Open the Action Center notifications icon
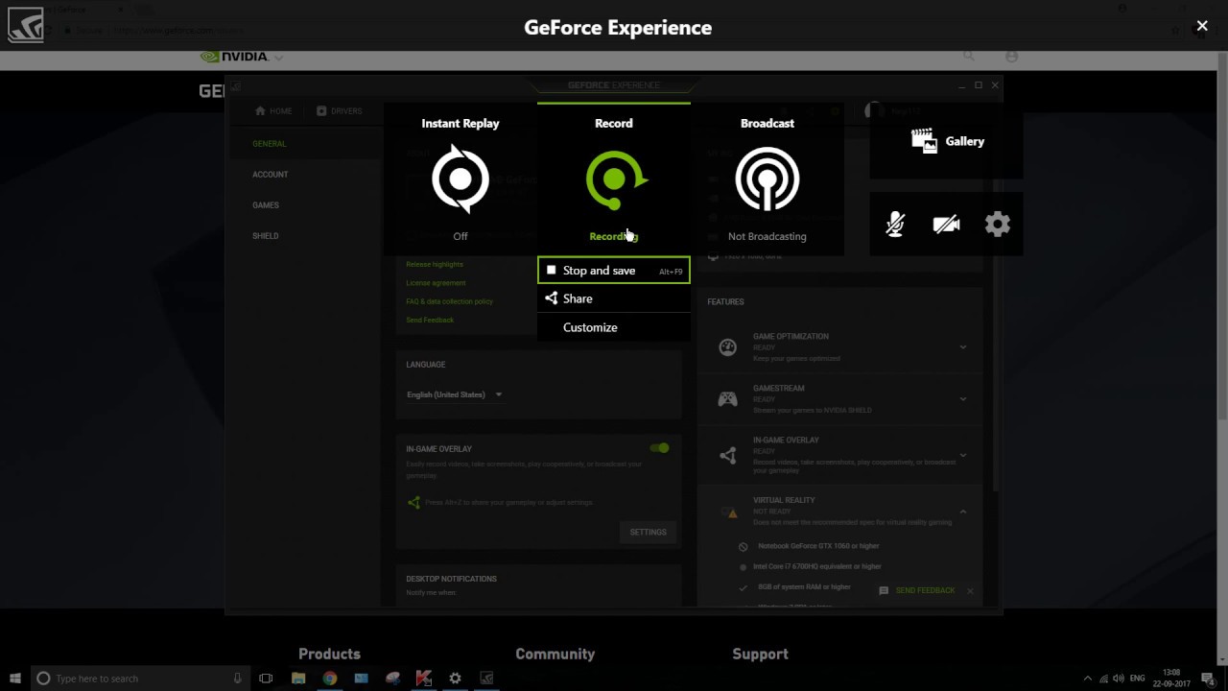 click(1208, 679)
